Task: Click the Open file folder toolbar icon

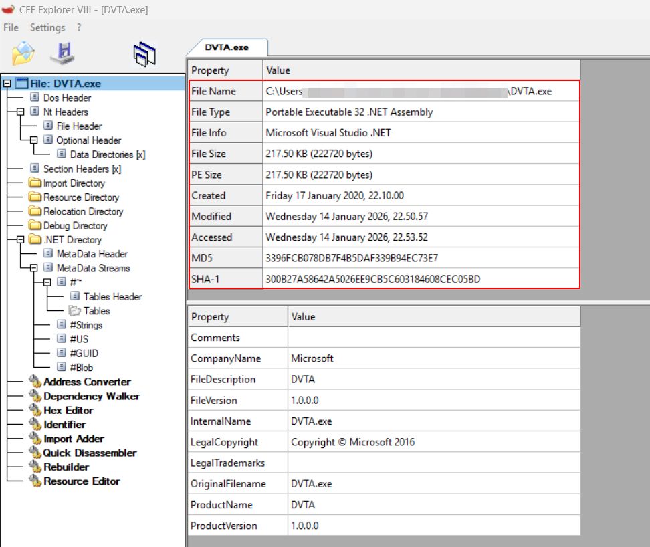Action: (23, 53)
